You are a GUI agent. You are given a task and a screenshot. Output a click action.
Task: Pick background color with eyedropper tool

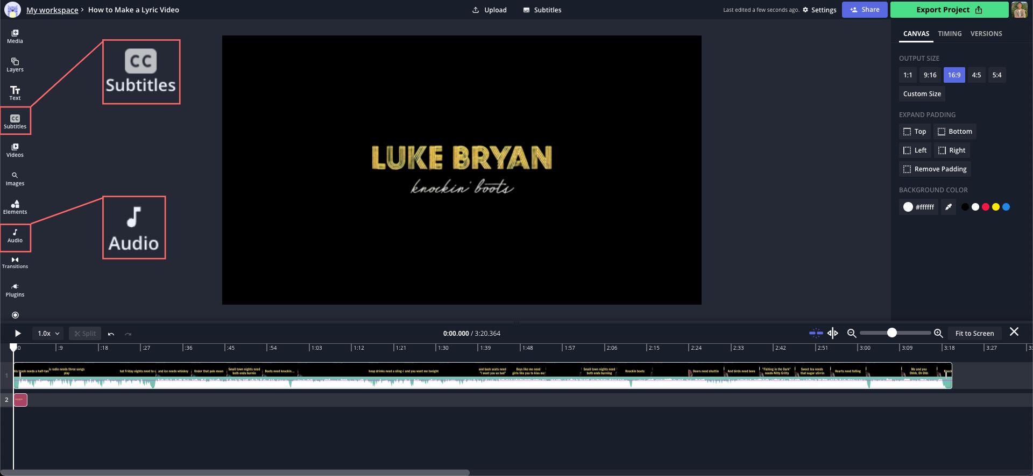(x=949, y=207)
